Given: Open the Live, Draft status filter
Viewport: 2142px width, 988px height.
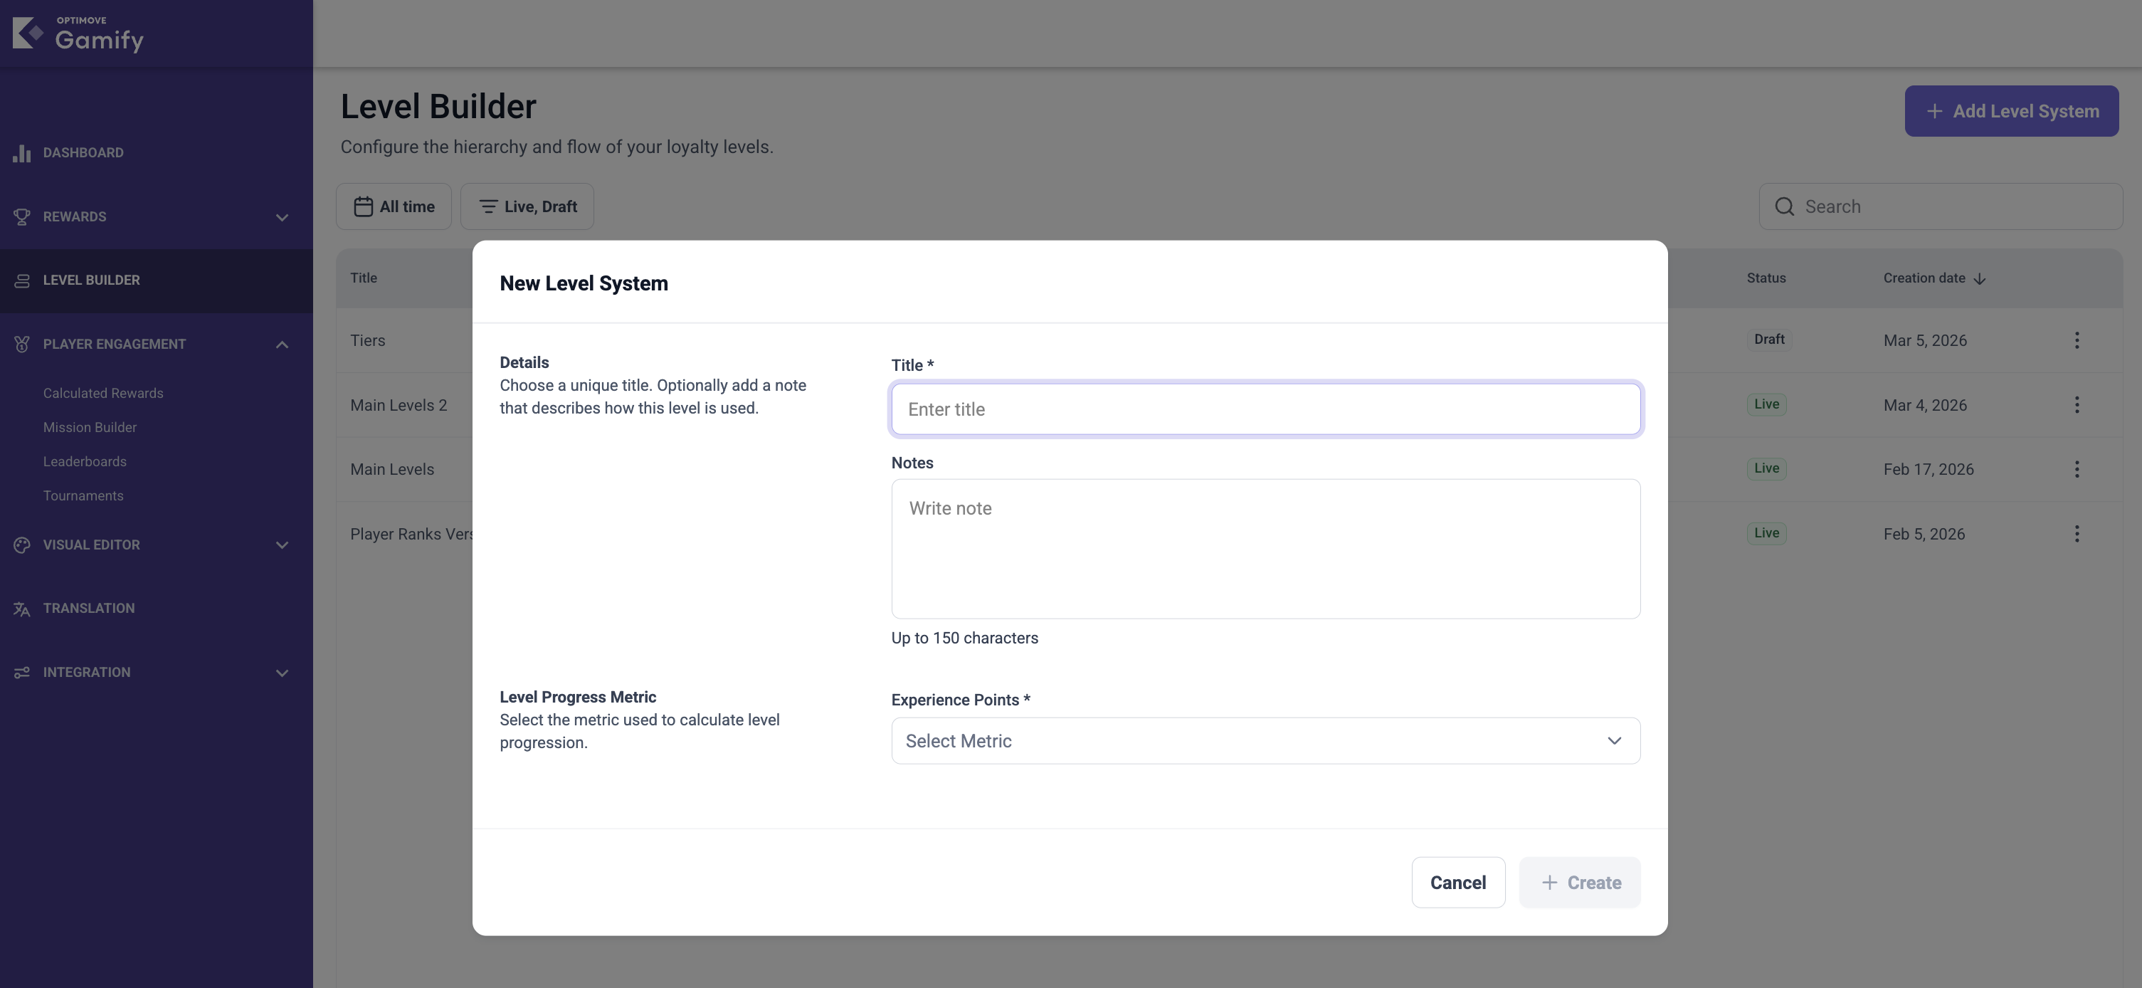Looking at the screenshot, I should [x=527, y=206].
